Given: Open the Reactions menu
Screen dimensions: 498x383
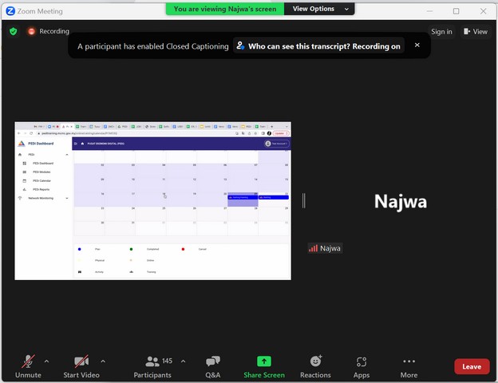Looking at the screenshot, I should pos(315,365).
